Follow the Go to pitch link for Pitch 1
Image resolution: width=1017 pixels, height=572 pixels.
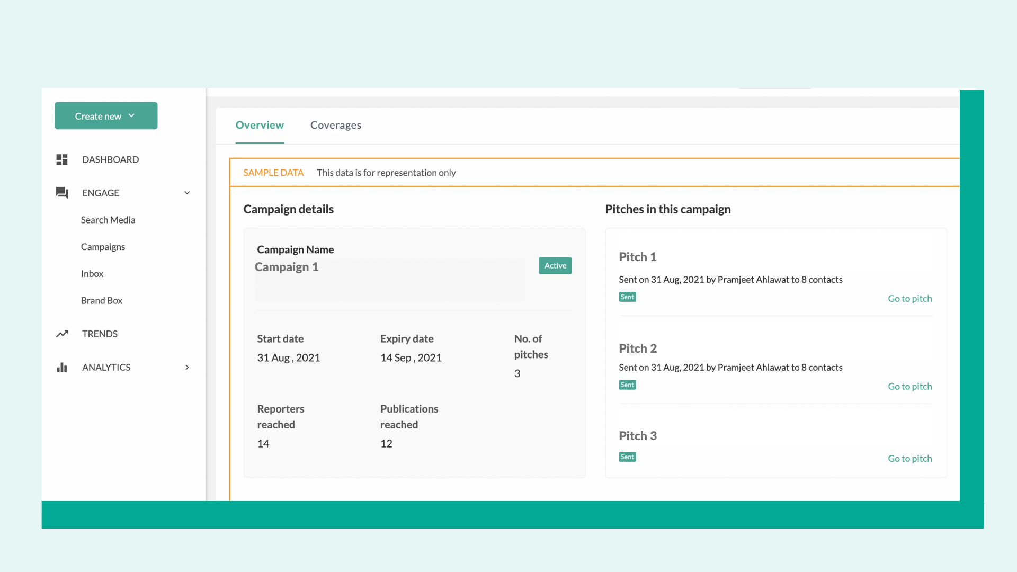(910, 299)
